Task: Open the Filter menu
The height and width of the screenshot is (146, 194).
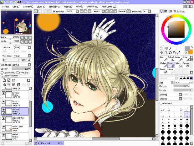Action: click(x=68, y=7)
